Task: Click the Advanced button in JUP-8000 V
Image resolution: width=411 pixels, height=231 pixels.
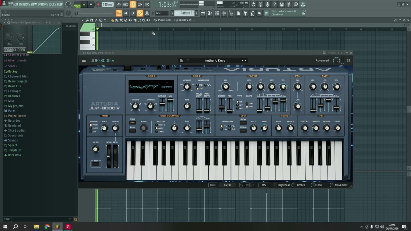Action: [x=322, y=60]
